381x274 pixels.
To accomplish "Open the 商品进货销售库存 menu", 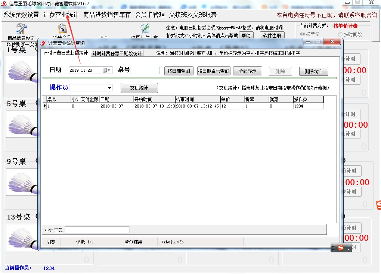I will tap(107, 15).
